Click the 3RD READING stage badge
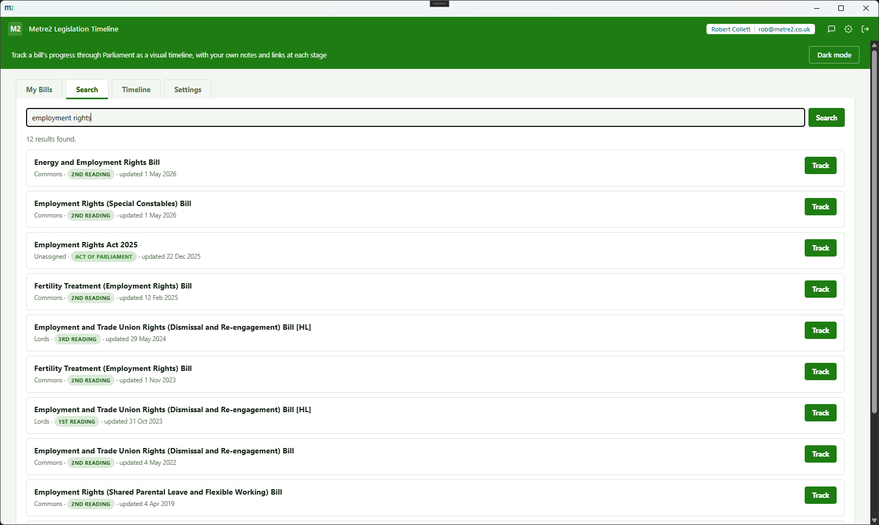879x525 pixels. click(x=77, y=339)
